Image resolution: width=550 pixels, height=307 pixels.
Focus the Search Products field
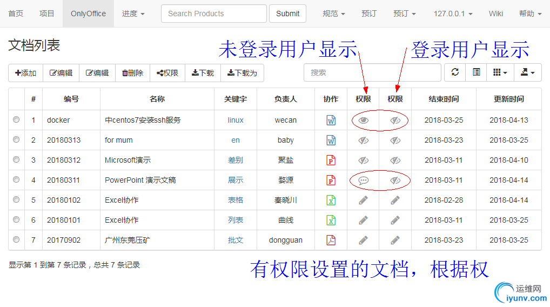click(213, 14)
